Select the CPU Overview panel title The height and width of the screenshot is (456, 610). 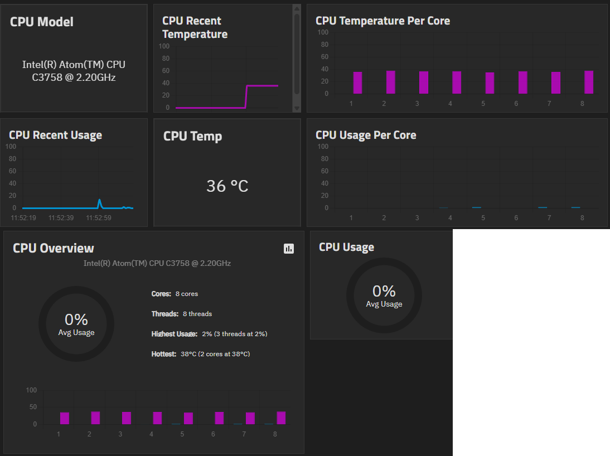tap(53, 248)
